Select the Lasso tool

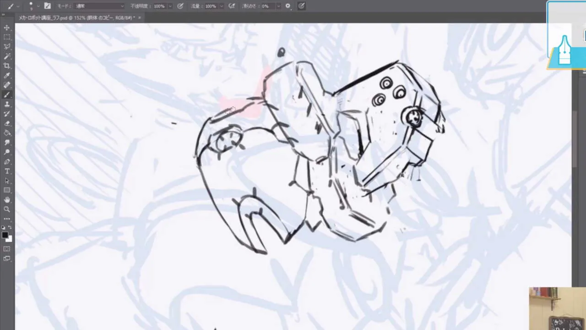coord(7,46)
